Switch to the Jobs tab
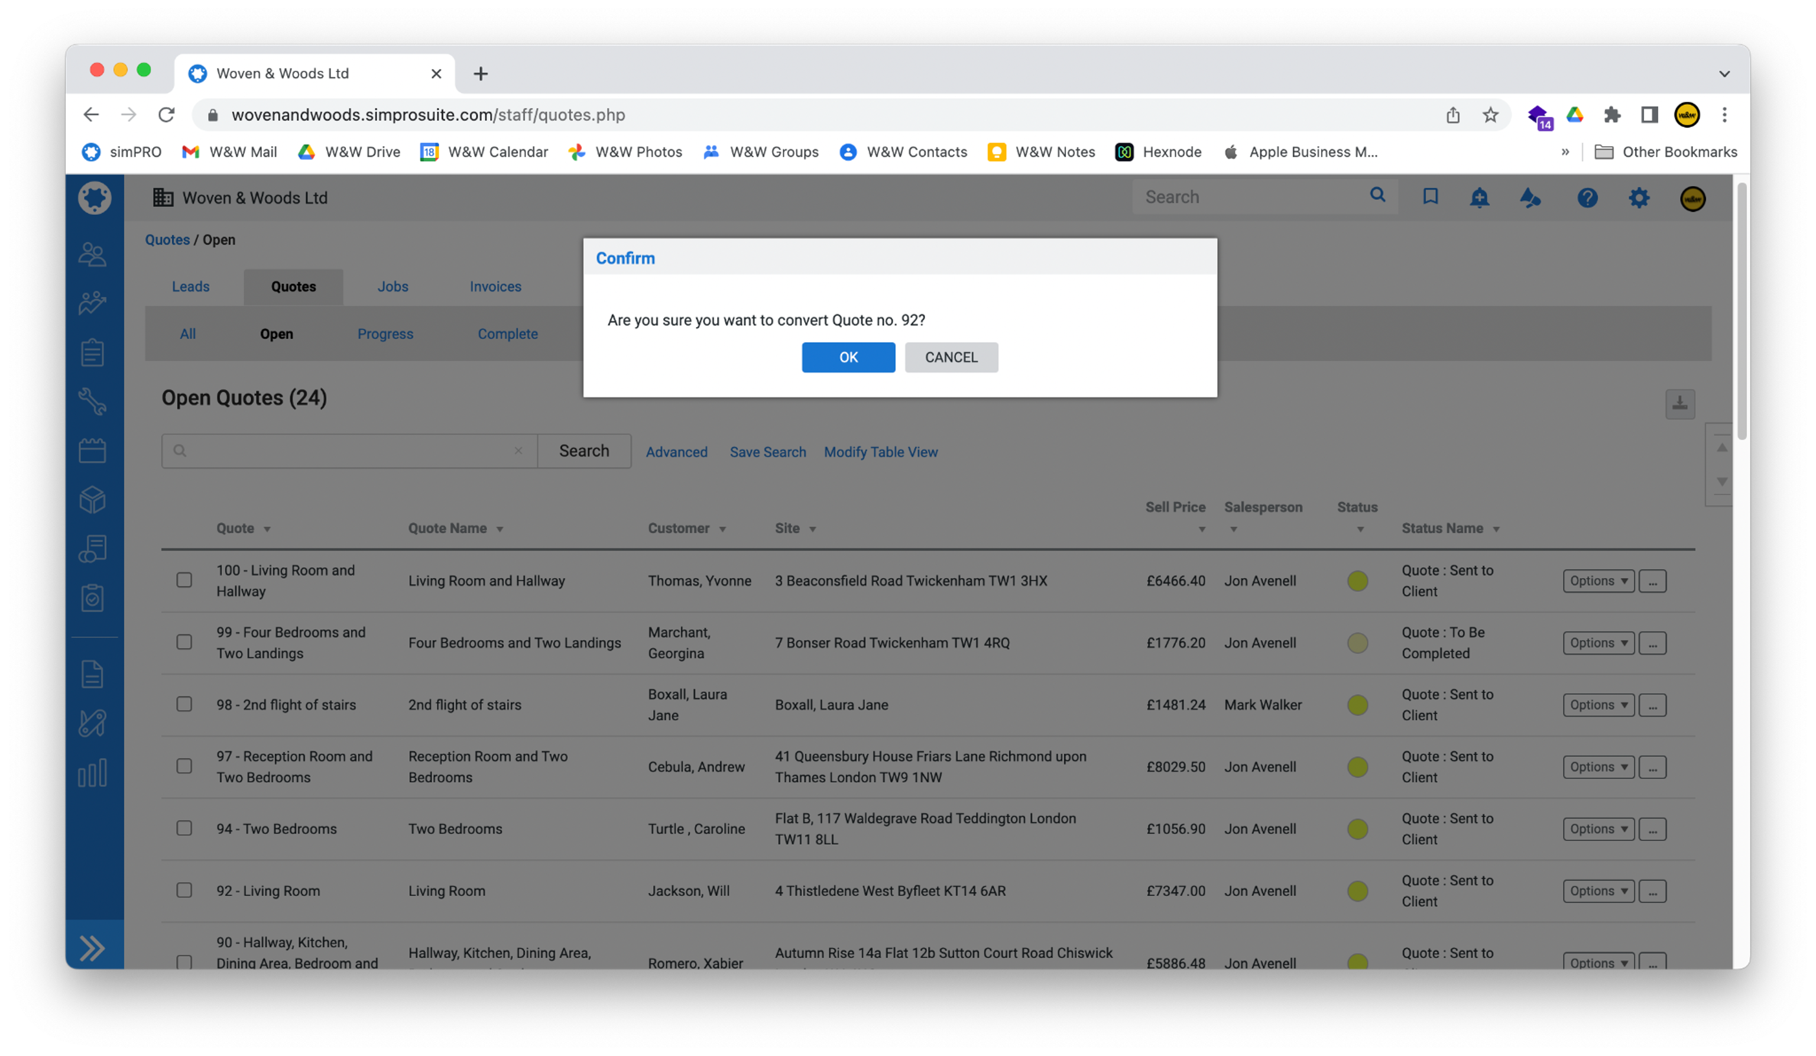The image size is (1816, 1056). 393,286
